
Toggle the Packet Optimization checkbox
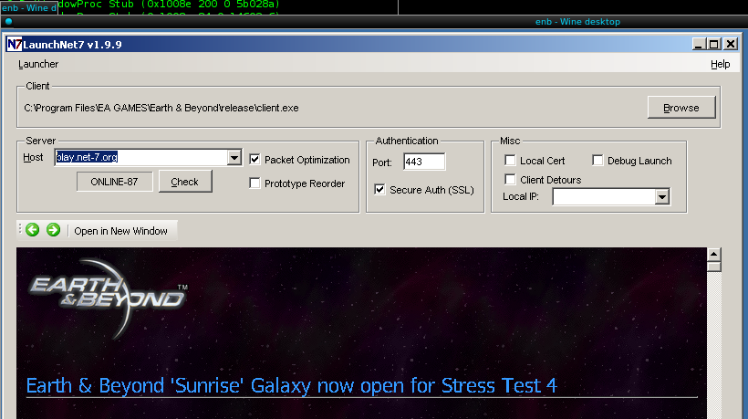[255, 160]
